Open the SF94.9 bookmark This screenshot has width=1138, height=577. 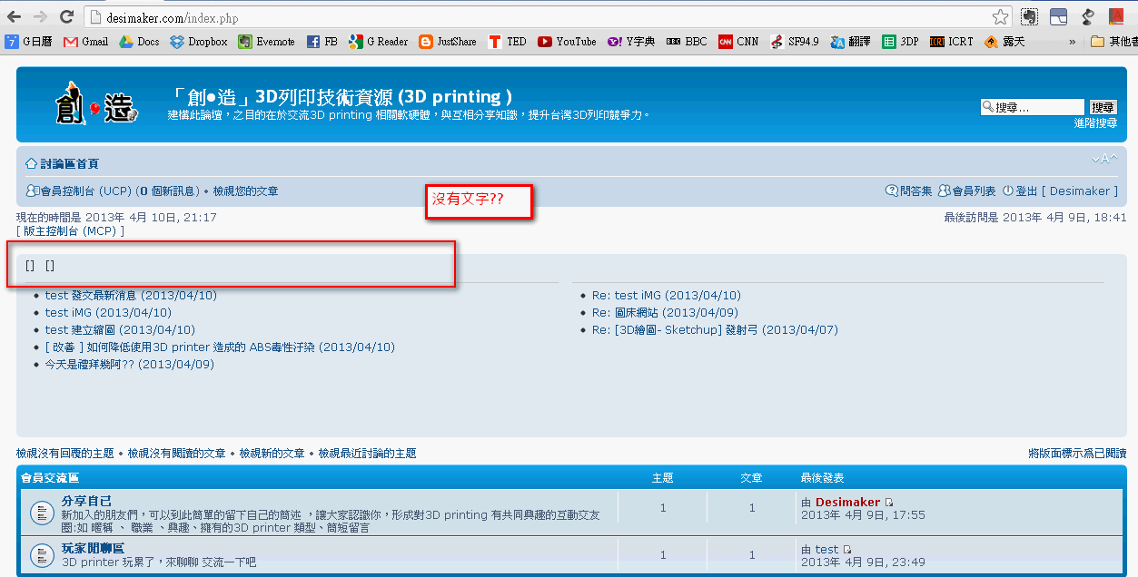pyautogui.click(x=795, y=42)
